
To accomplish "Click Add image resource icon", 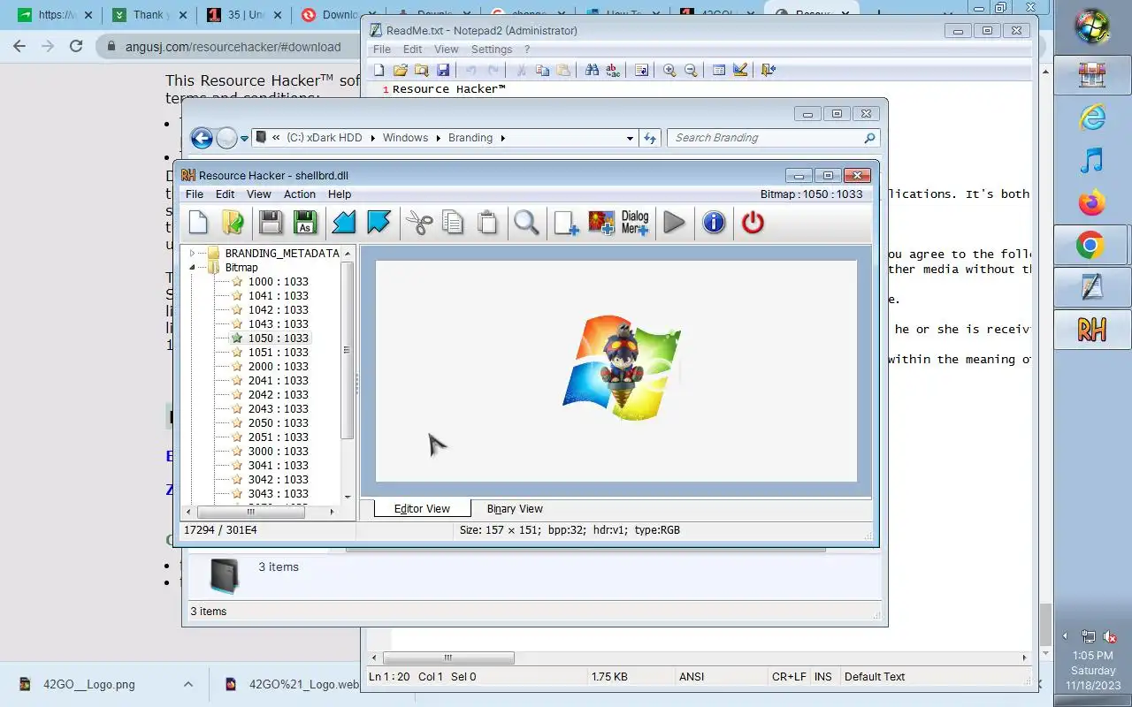I will pos(601,223).
